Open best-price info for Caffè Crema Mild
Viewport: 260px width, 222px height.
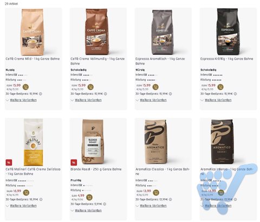point(41,94)
